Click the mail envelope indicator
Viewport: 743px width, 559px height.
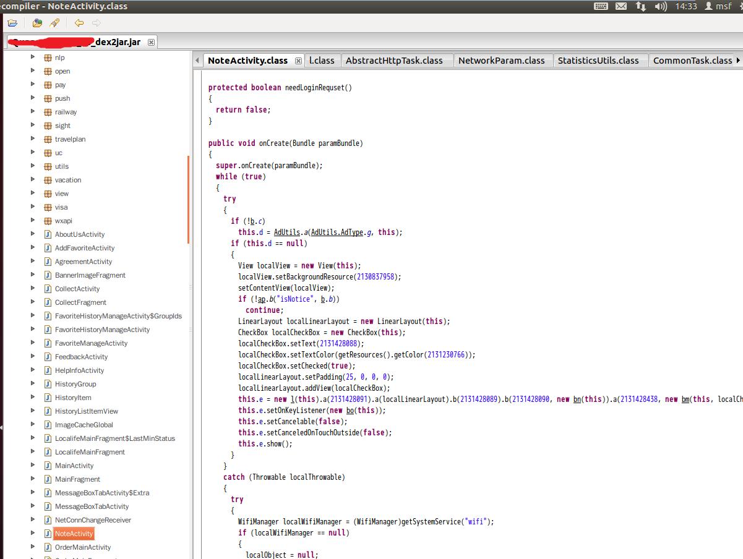pyautogui.click(x=621, y=6)
